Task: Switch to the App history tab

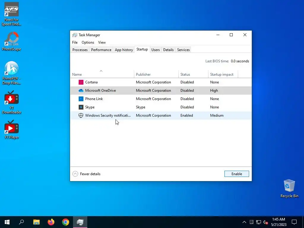Action: coord(124,50)
